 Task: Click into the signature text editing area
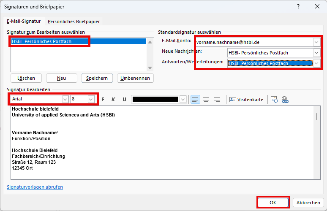162,143
